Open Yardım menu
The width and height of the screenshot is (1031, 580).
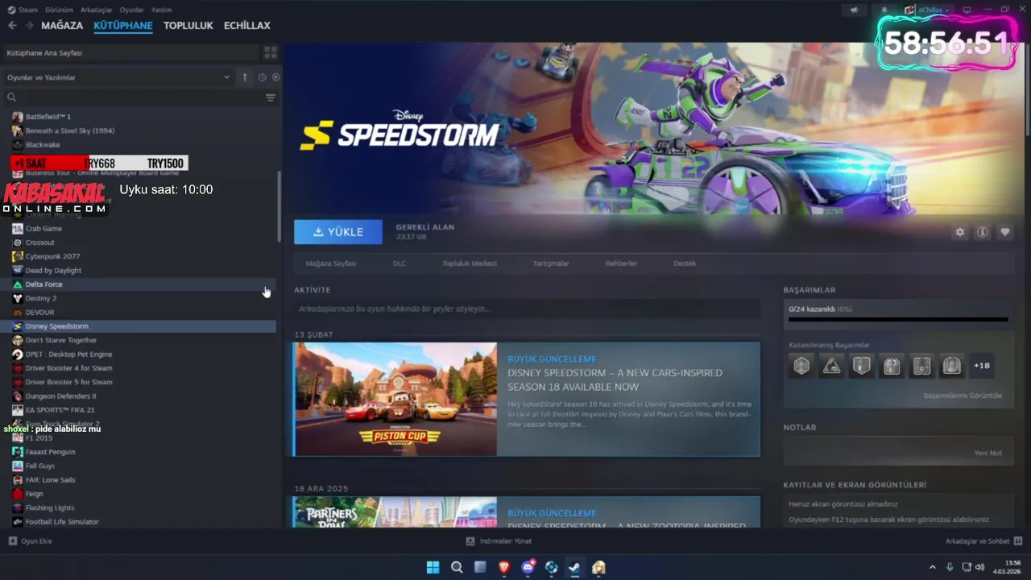click(161, 10)
